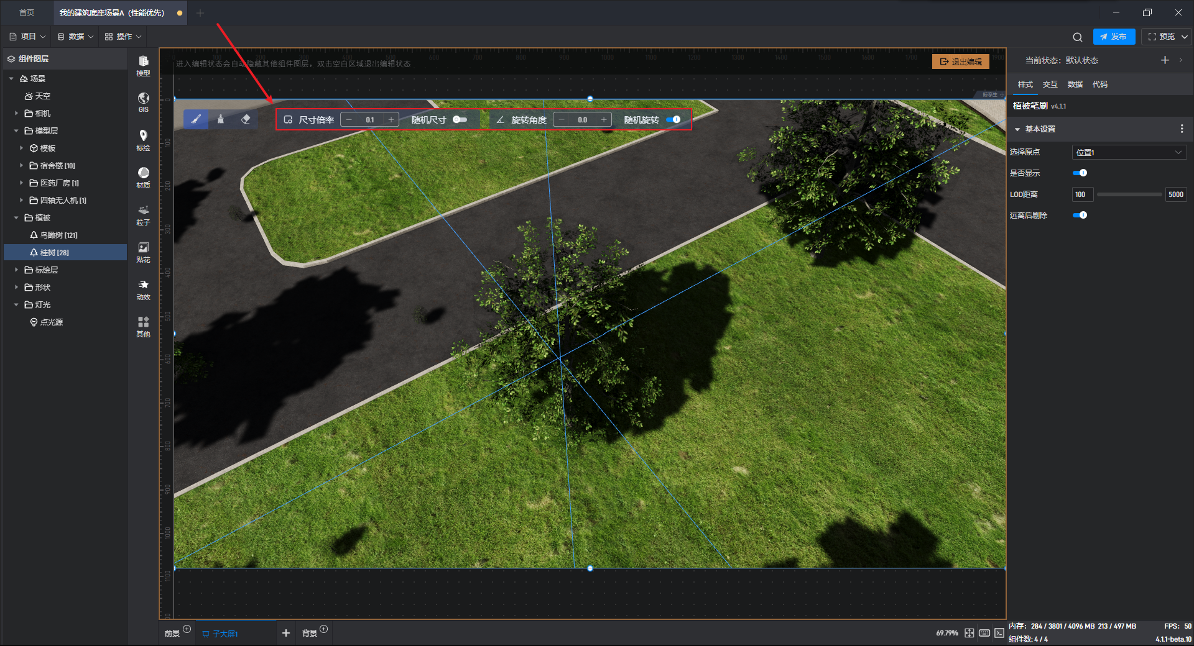Click the 尺寸倍率 value input field

[x=370, y=120]
